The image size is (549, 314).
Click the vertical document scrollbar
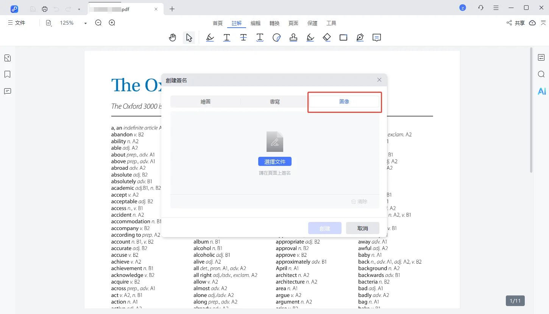[531, 110]
